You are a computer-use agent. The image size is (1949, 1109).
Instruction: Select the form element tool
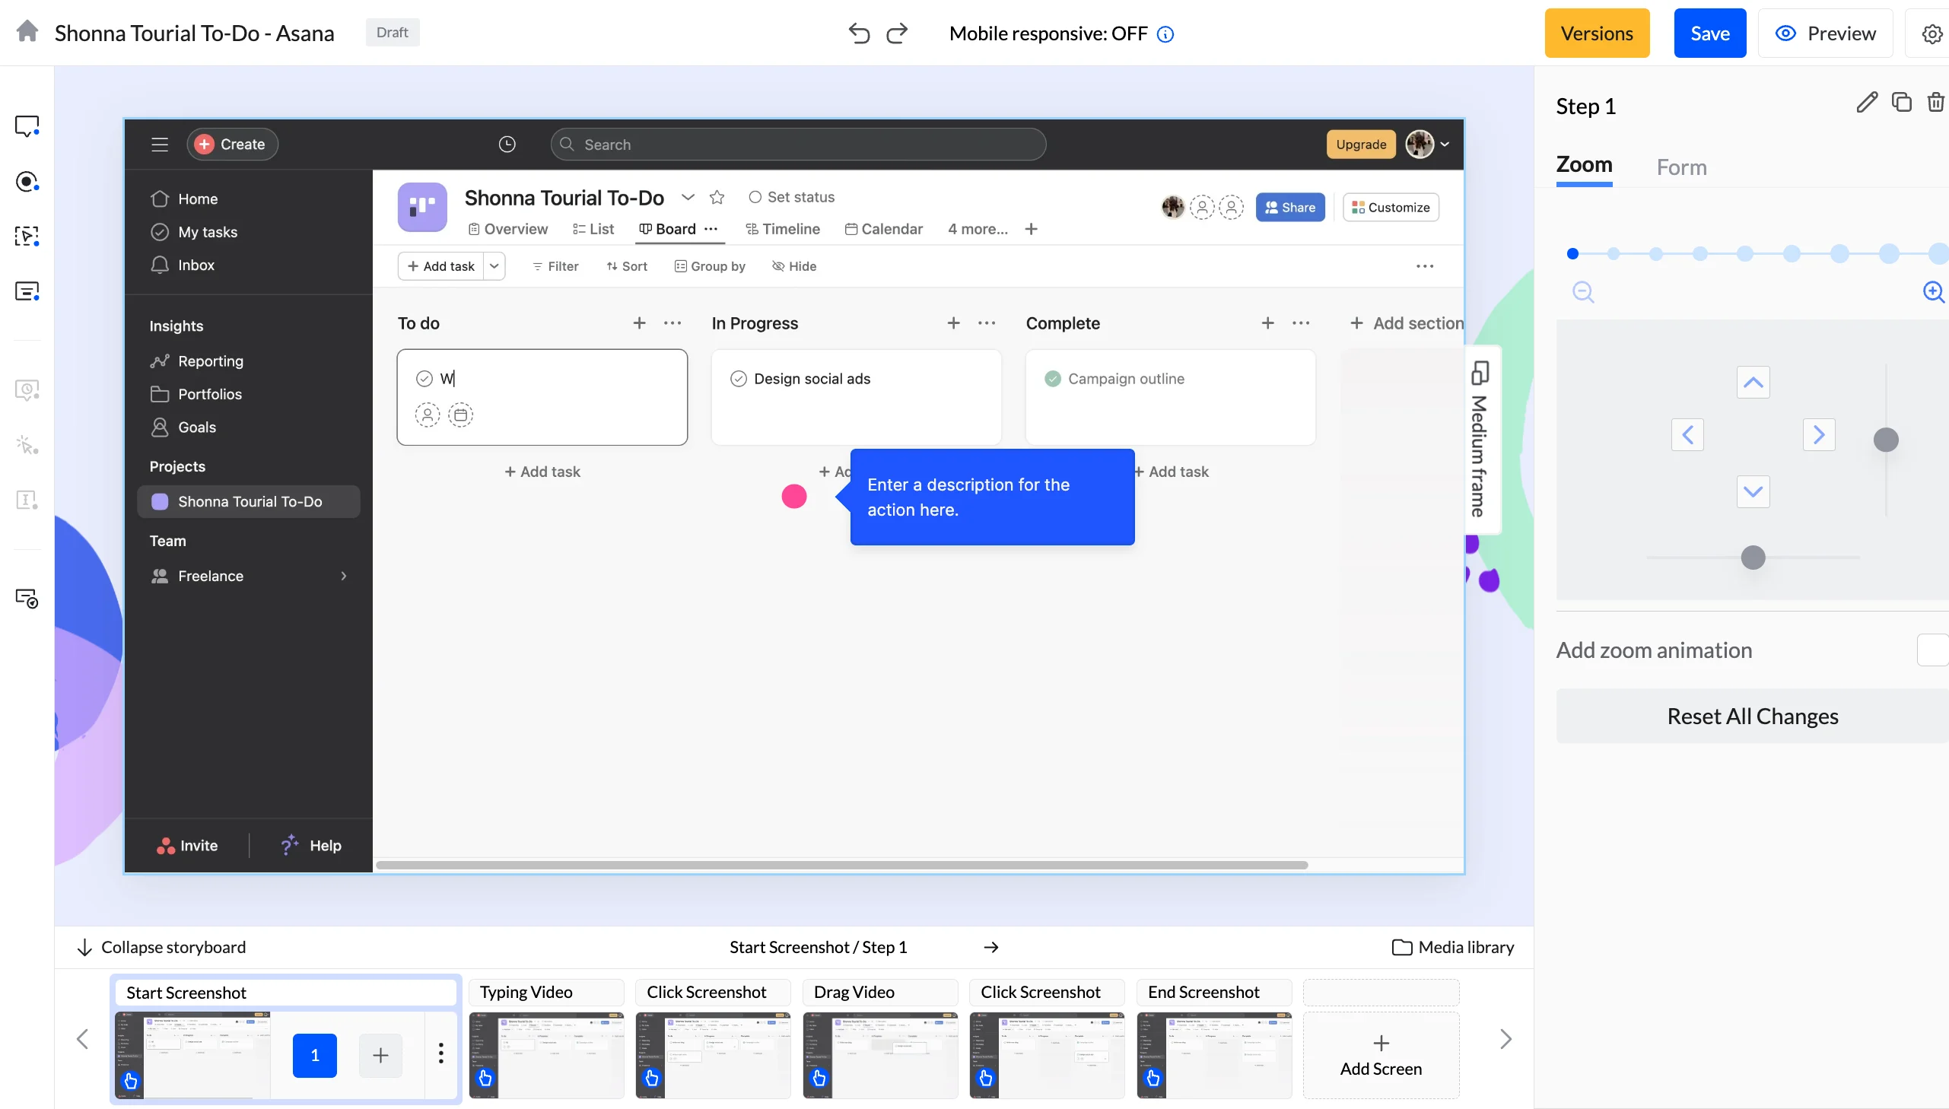click(x=27, y=291)
